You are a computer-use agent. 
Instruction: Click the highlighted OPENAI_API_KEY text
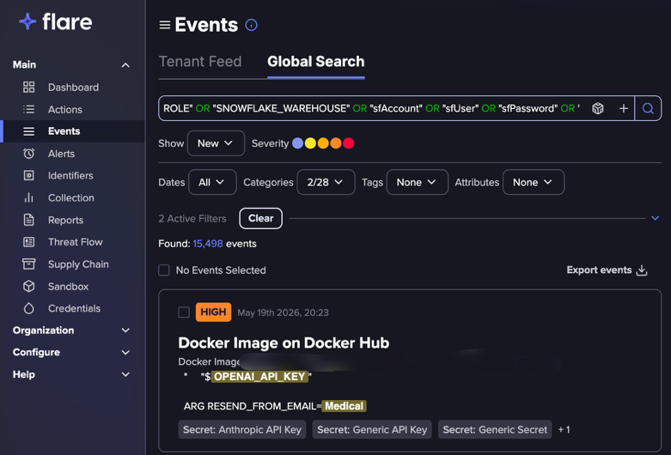coord(259,377)
